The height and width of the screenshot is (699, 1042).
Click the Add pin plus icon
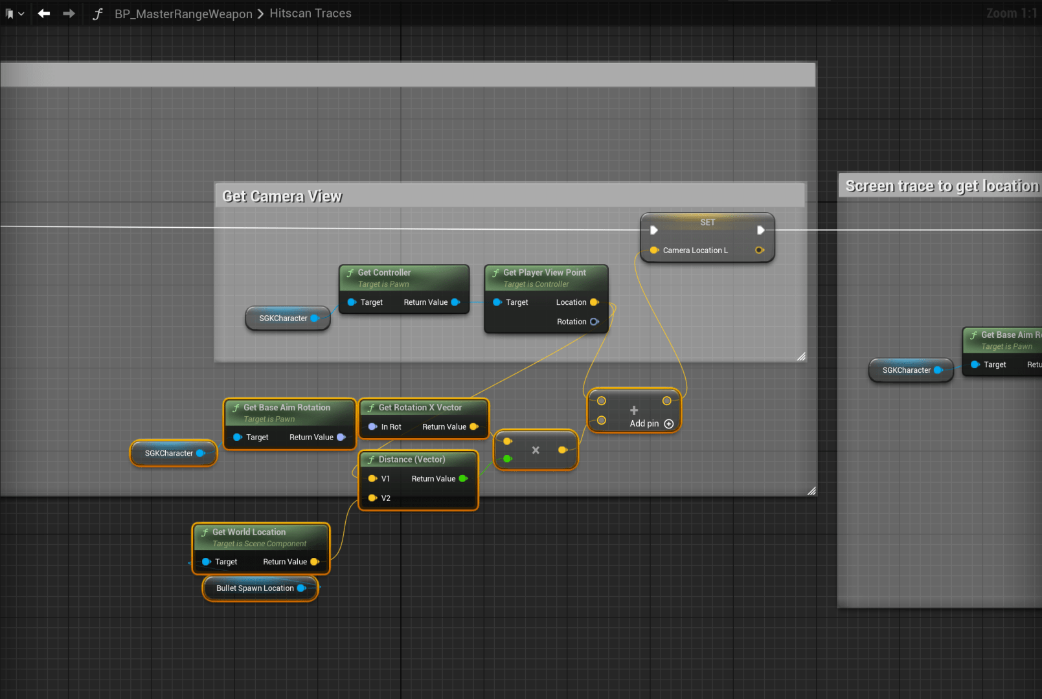point(669,424)
